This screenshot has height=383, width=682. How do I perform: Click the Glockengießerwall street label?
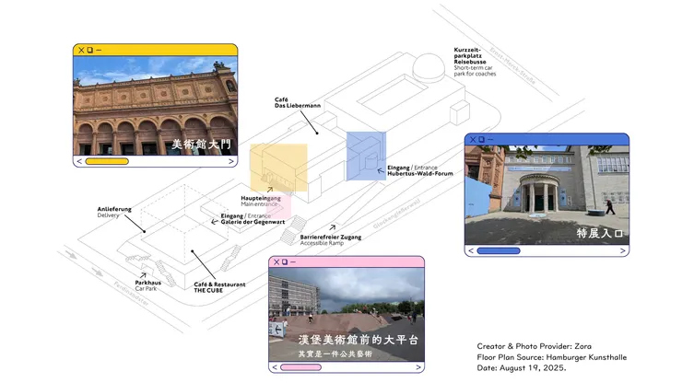pyautogui.click(x=396, y=214)
